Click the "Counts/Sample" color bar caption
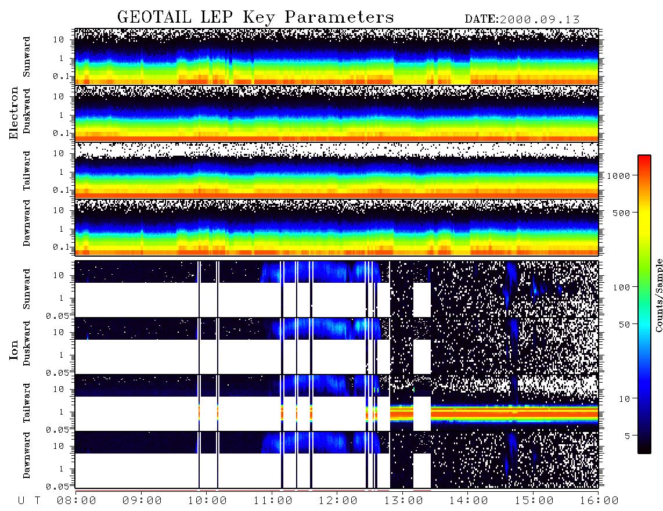663x511 pixels. coord(658,295)
